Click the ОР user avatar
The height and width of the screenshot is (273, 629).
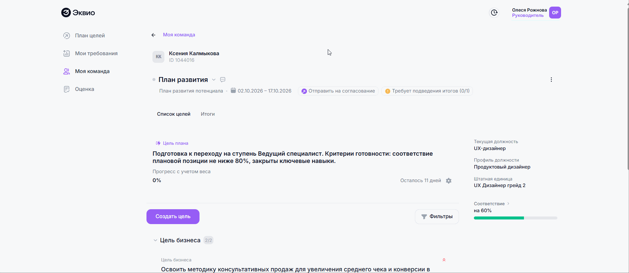point(555,13)
